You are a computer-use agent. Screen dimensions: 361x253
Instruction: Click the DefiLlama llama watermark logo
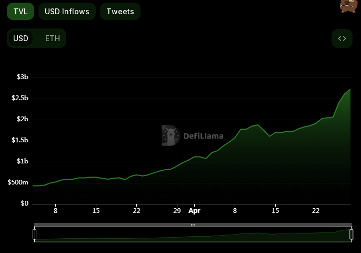coord(170,135)
